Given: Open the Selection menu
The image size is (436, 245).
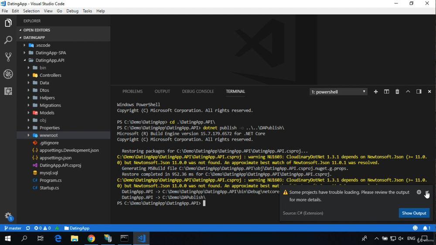Looking at the screenshot, I should 31,11.
